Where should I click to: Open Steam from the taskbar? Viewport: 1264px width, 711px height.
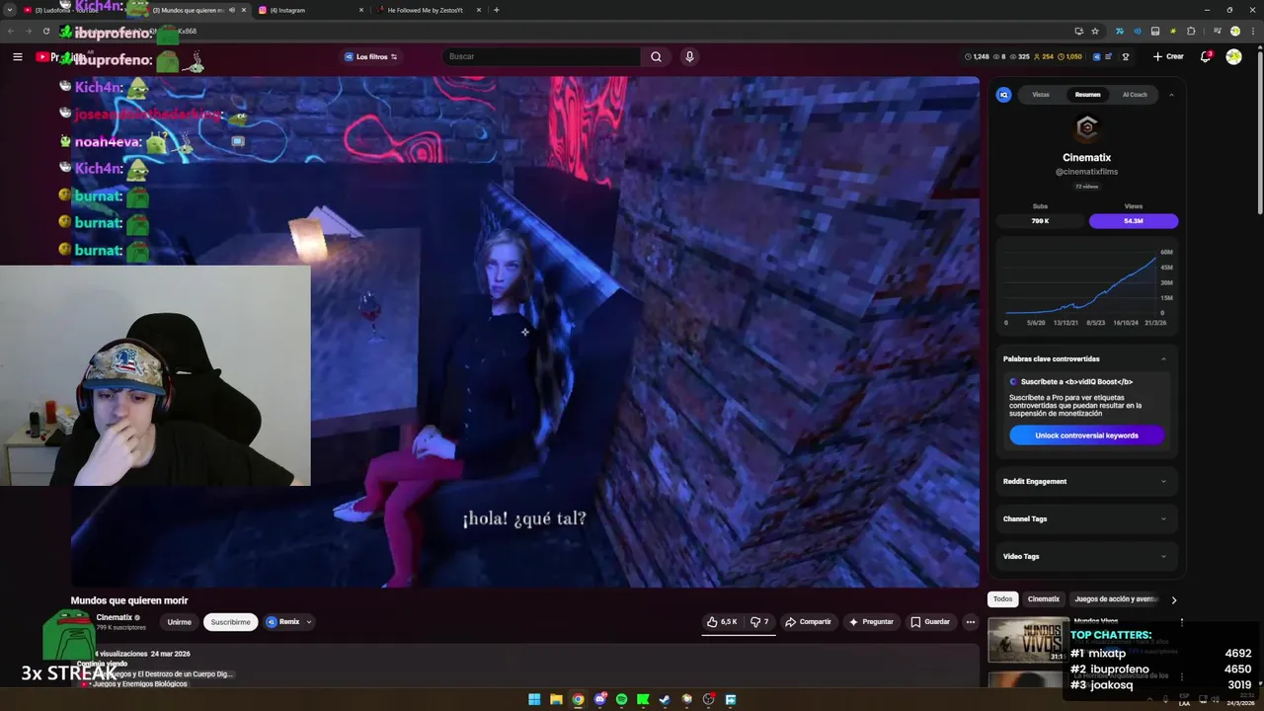(x=665, y=699)
